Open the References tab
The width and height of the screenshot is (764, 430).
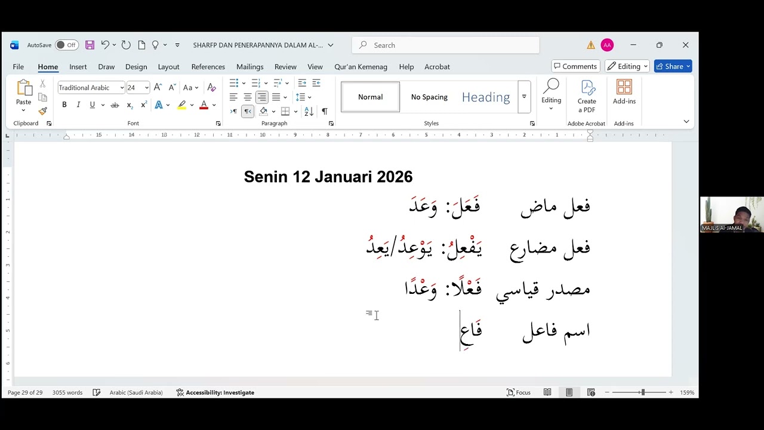tap(208, 66)
